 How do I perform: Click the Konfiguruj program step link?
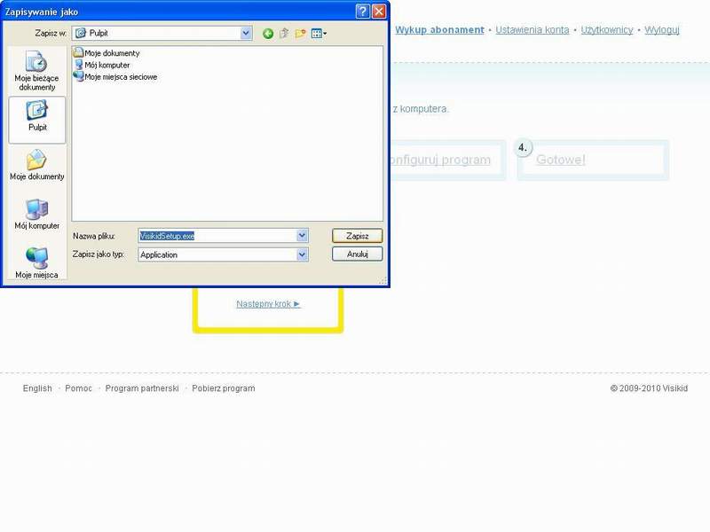(440, 160)
